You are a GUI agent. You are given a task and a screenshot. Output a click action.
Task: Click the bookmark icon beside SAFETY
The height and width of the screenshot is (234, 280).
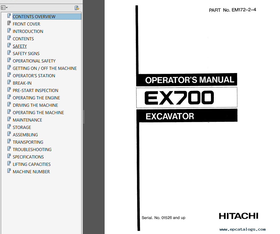point(9,45)
